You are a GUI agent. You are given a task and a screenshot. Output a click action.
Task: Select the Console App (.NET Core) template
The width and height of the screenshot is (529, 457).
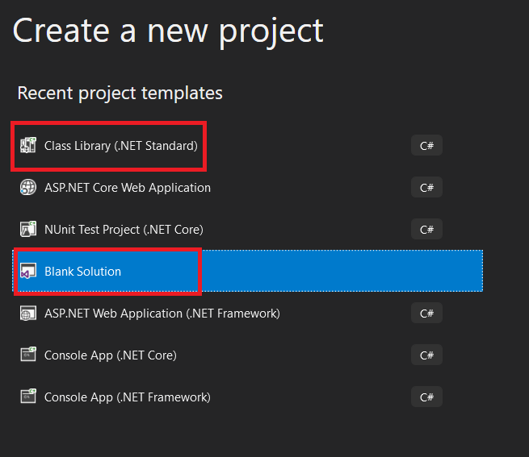[x=110, y=355]
